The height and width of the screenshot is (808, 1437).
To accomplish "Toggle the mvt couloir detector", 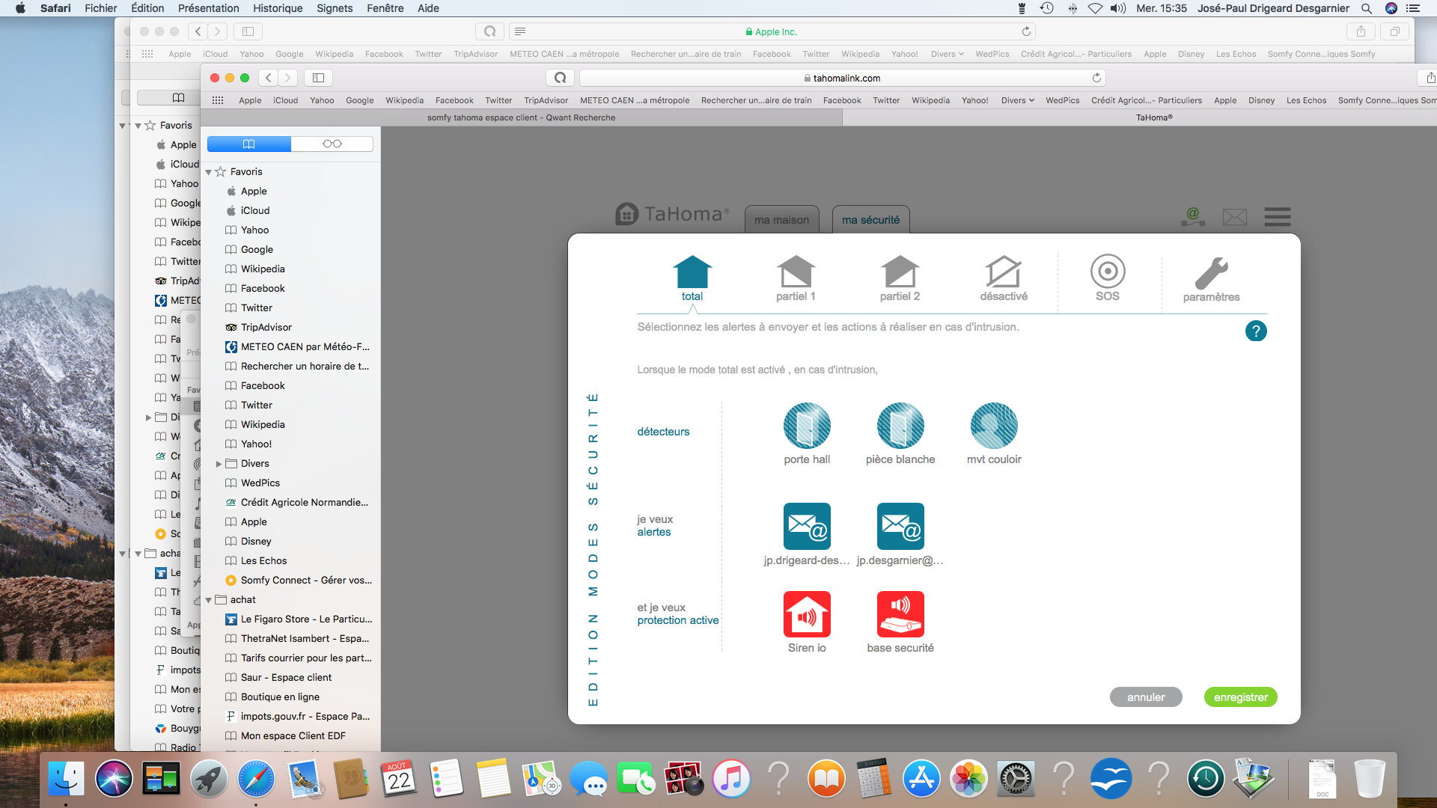I will [993, 426].
